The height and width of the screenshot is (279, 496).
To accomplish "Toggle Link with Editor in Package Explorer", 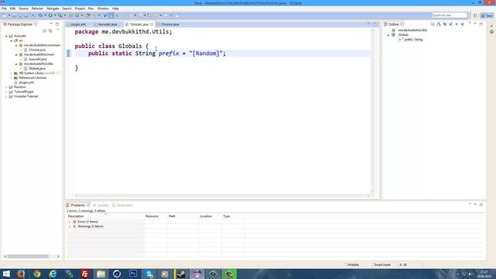I will point(50,31).
